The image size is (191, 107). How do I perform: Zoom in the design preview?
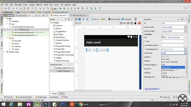pyautogui.click(x=128, y=23)
